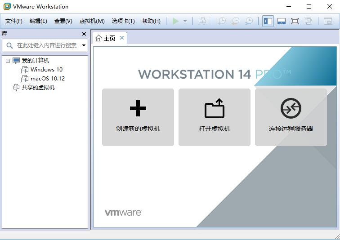Open the library search dropdown arrow

pyautogui.click(x=84, y=45)
